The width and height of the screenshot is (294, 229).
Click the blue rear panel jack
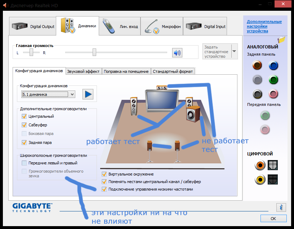pos(273,65)
